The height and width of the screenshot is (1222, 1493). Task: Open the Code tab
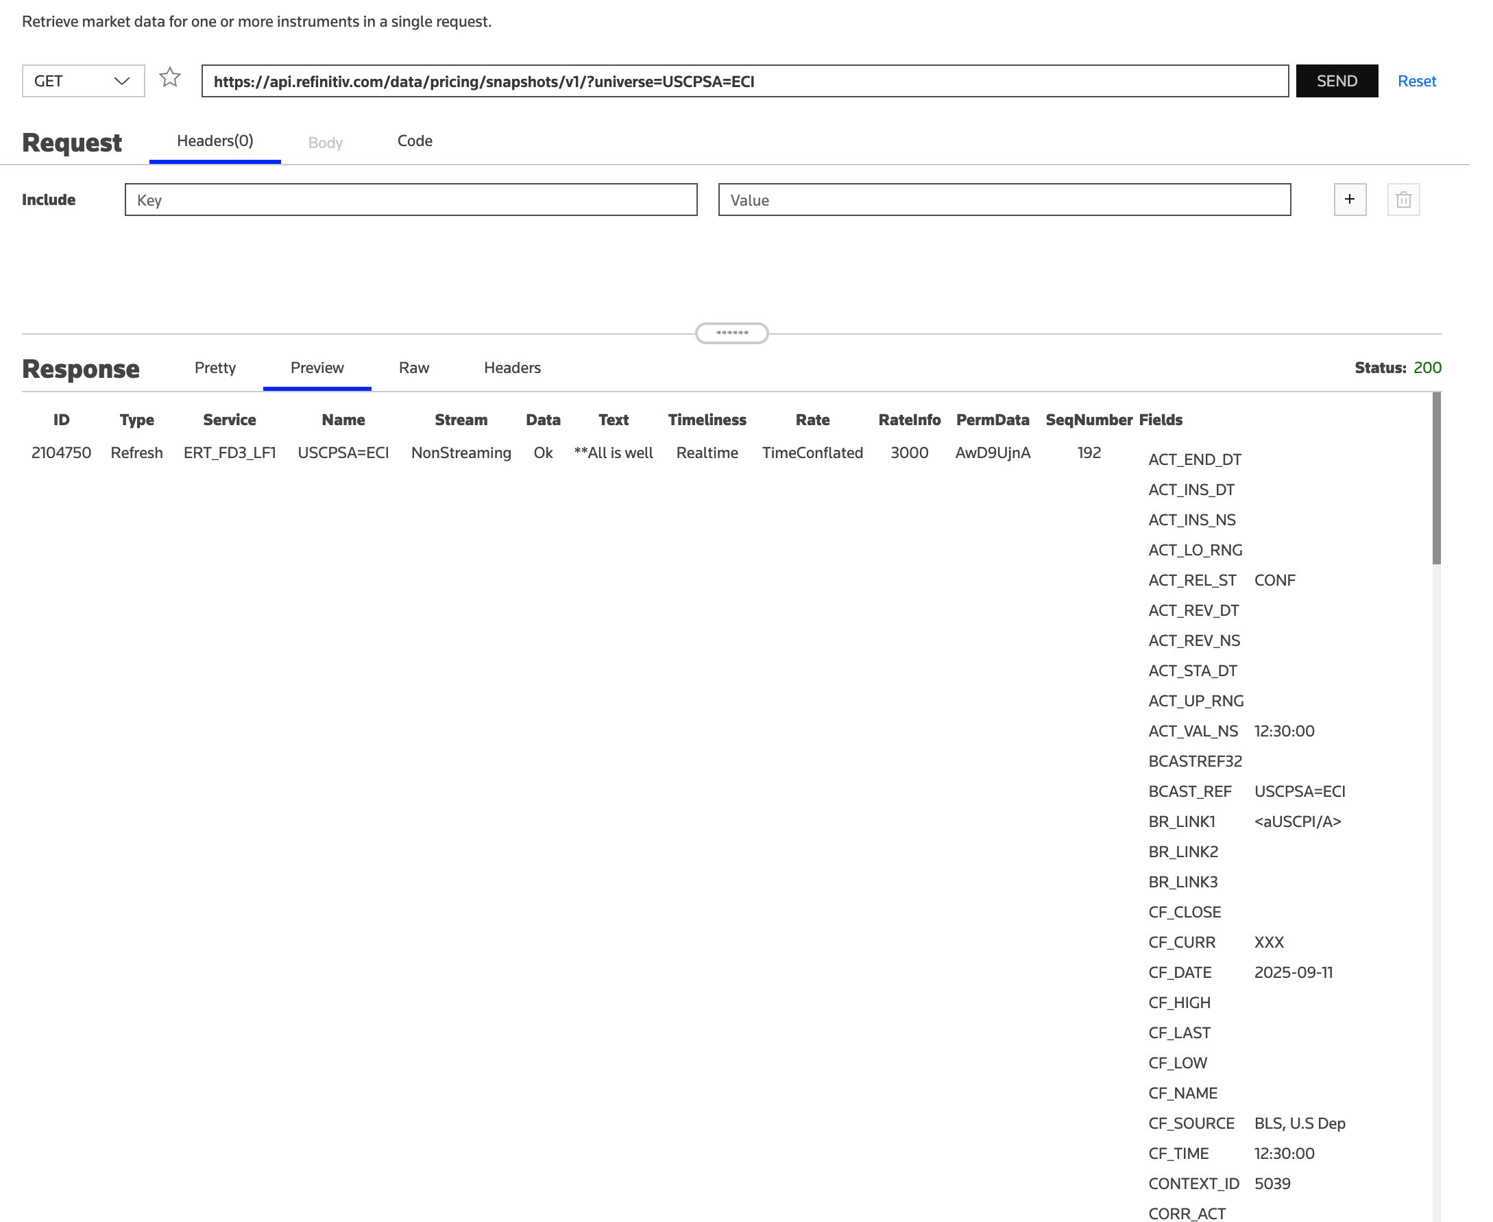coord(415,141)
